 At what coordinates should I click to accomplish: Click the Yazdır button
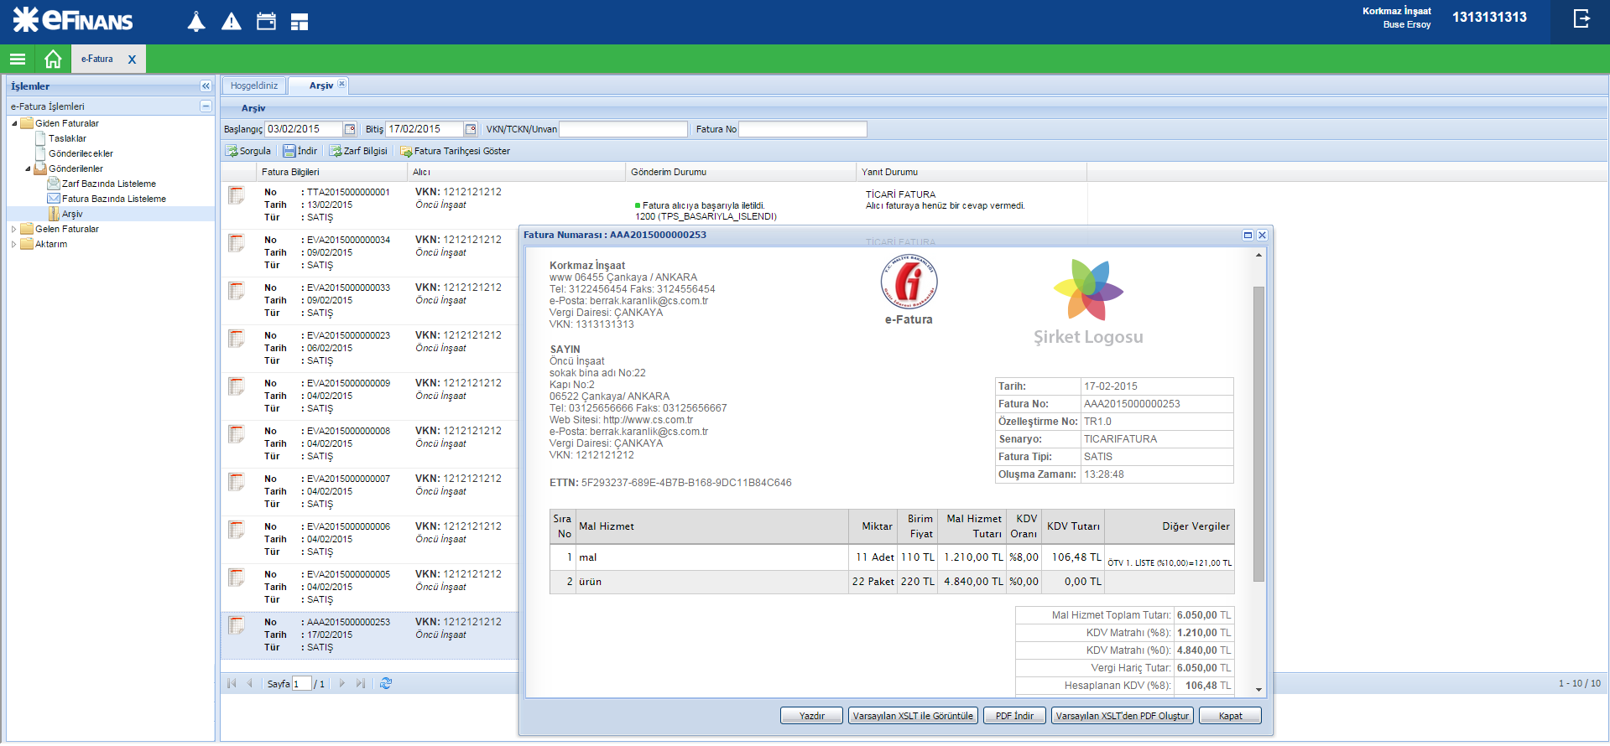811,716
